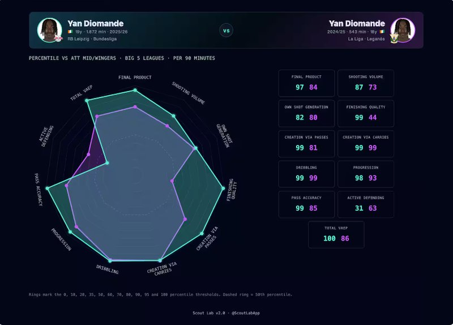Select the Finishing Quality stat card

click(x=365, y=113)
